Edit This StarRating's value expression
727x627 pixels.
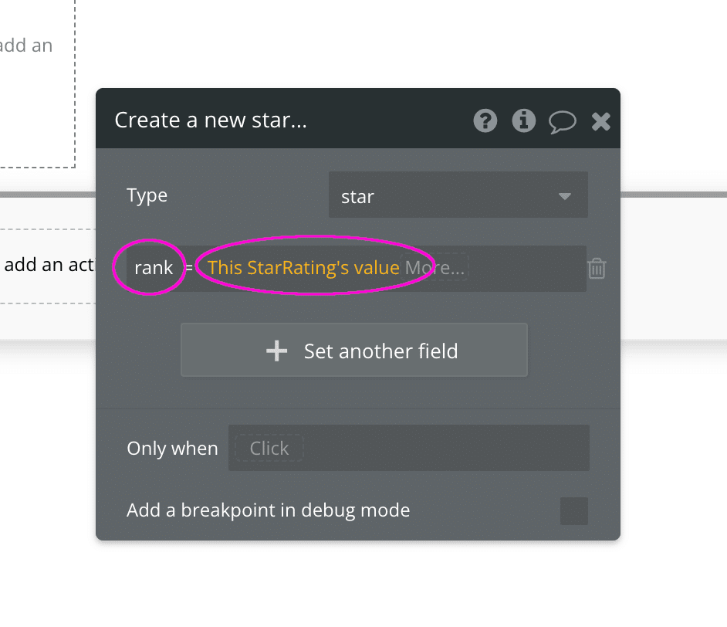[x=303, y=268]
